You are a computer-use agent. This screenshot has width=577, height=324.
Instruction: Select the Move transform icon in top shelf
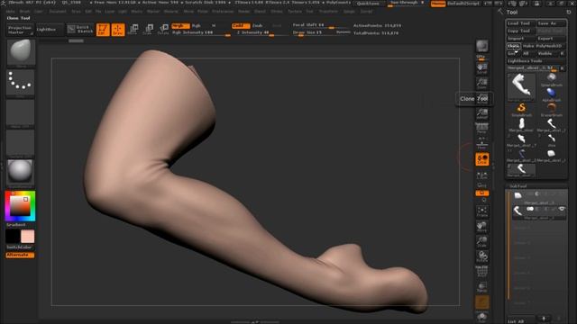pyautogui.click(x=133, y=30)
